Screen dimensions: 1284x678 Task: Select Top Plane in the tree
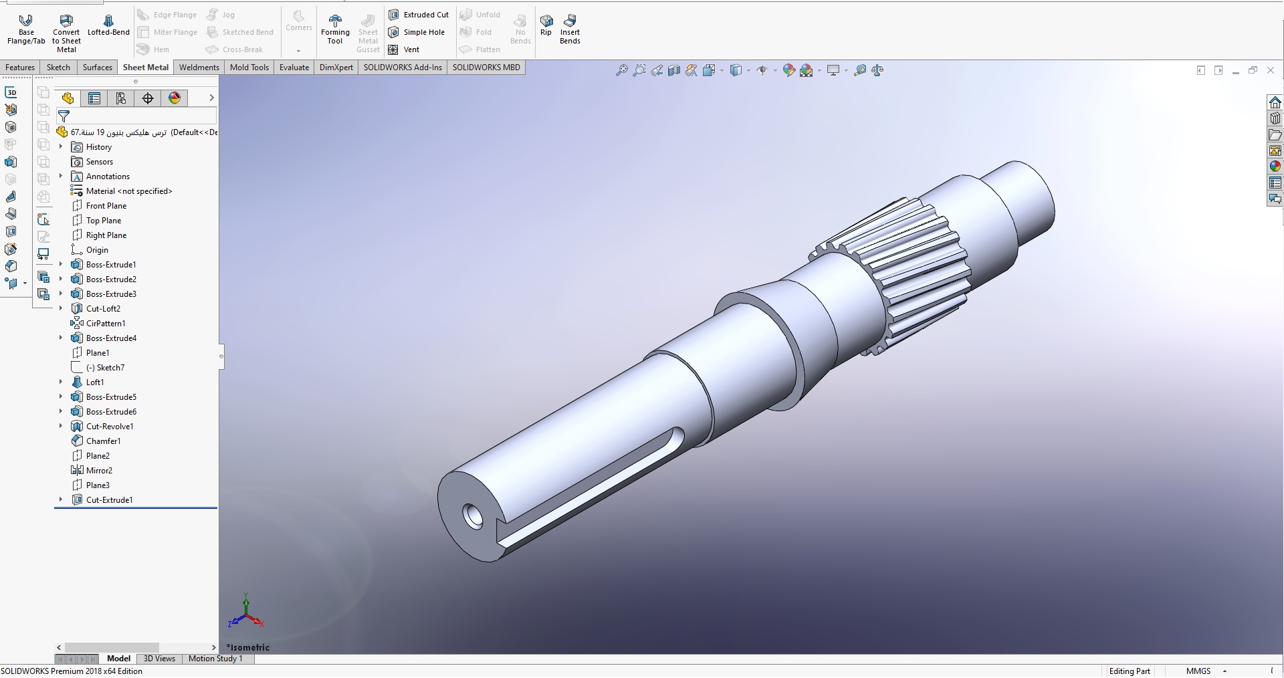coord(104,220)
